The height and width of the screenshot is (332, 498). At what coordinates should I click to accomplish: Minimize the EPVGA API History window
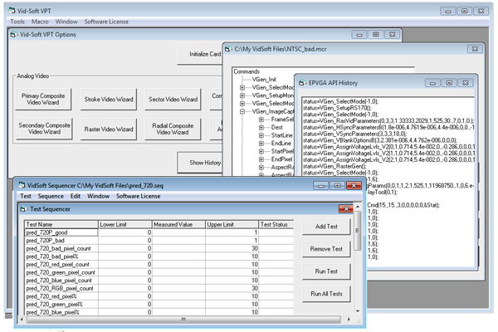(432, 83)
